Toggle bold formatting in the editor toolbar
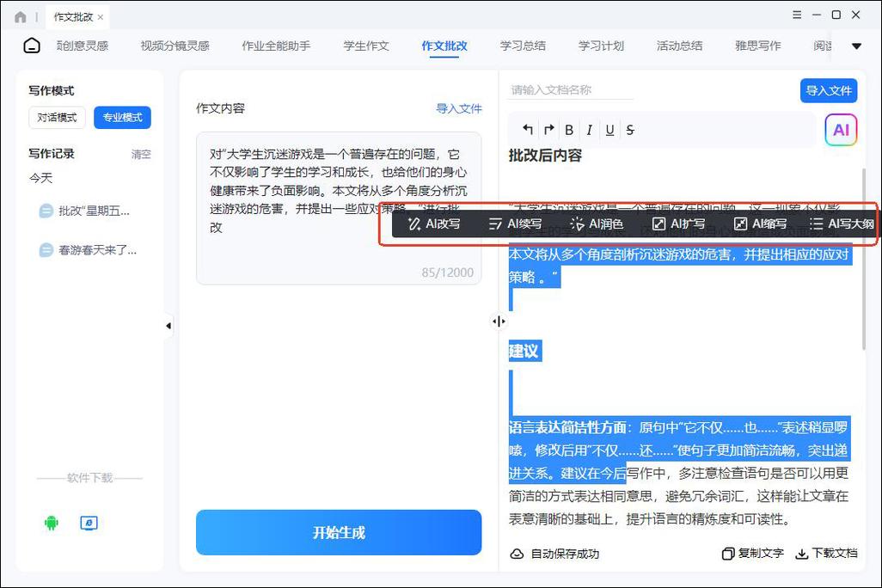The height and width of the screenshot is (588, 882). tap(568, 129)
